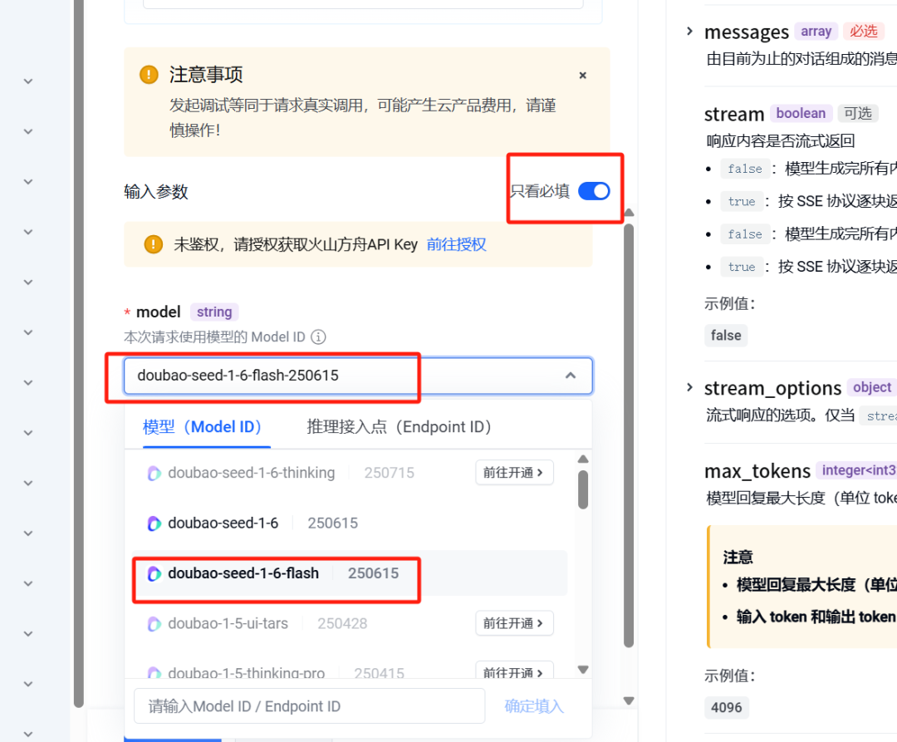Click the info icon next to Model ID description

pyautogui.click(x=319, y=337)
